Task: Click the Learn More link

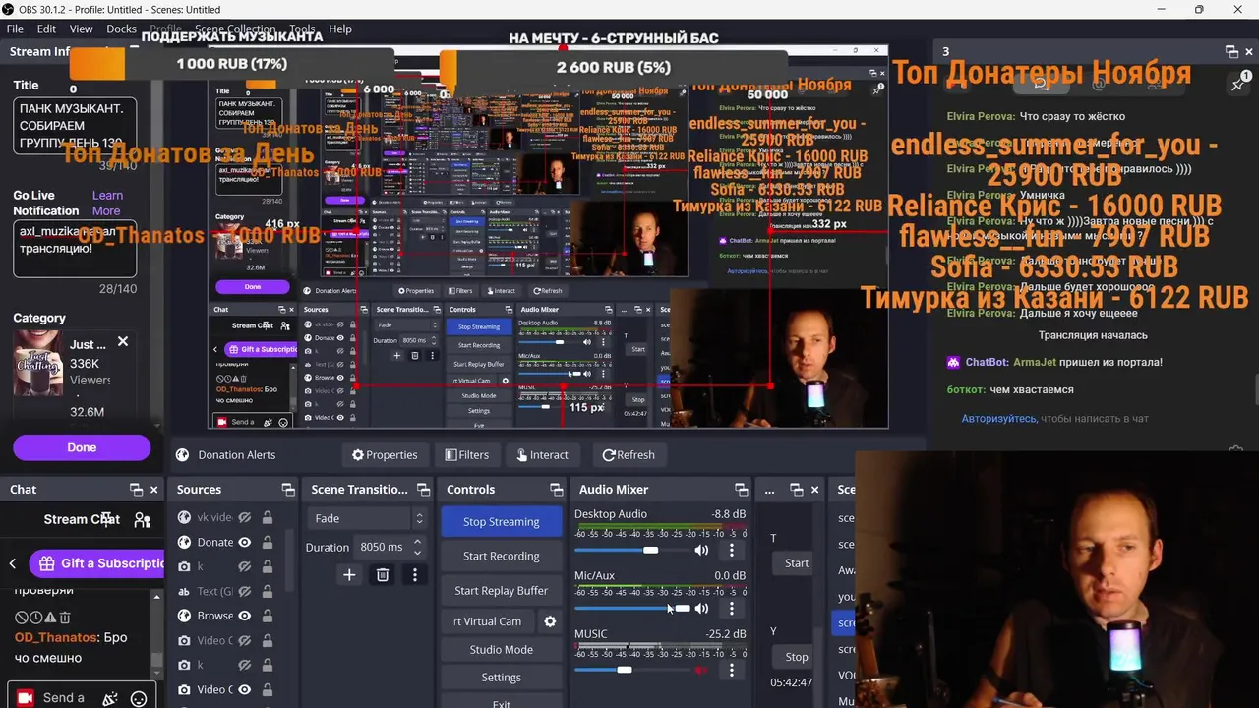Action: 107,203
